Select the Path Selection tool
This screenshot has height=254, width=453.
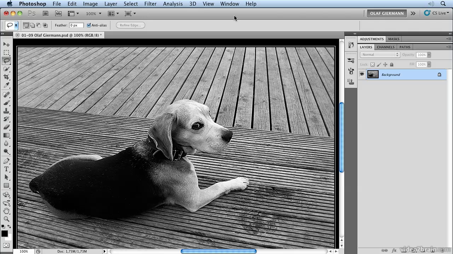point(6,177)
